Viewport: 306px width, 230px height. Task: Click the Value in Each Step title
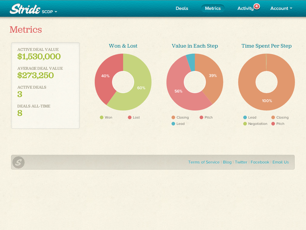(195, 46)
